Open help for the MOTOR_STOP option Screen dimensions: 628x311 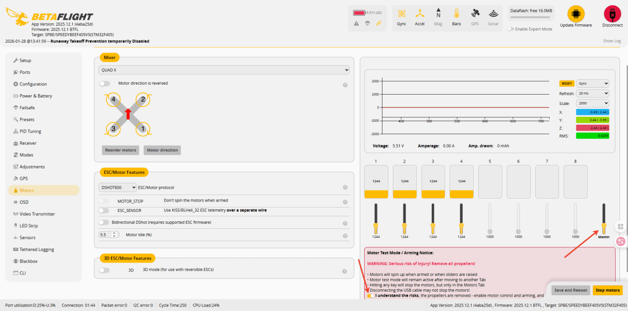345,202
